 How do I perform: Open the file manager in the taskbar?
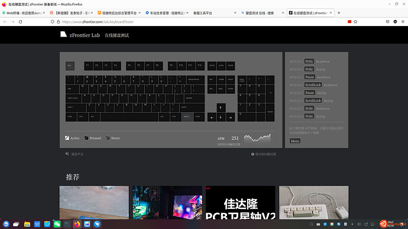27,224
